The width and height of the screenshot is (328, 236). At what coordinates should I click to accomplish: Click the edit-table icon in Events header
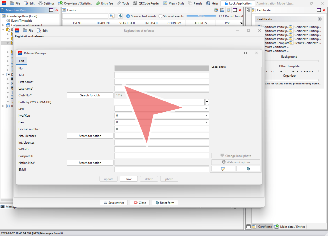(216, 10)
